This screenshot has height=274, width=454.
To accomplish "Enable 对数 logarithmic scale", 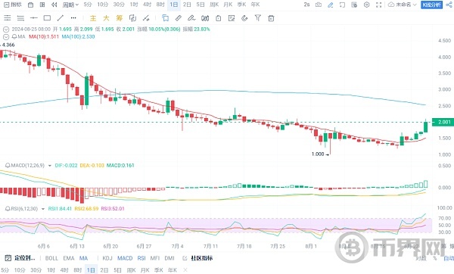I will point(421,258).
